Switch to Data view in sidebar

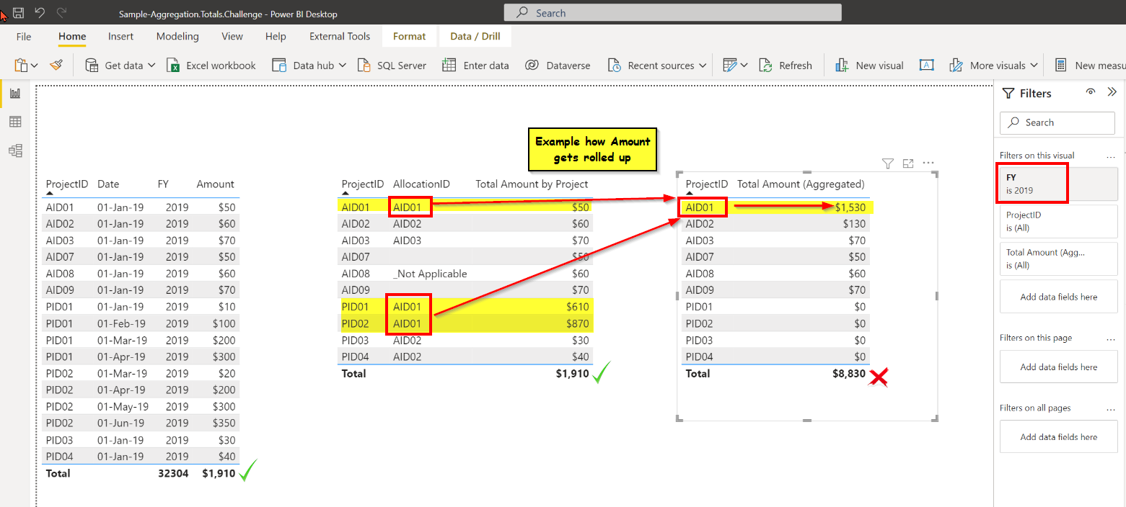[x=15, y=122]
